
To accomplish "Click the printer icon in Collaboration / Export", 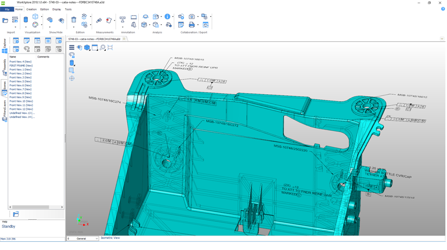I will pos(192,25).
